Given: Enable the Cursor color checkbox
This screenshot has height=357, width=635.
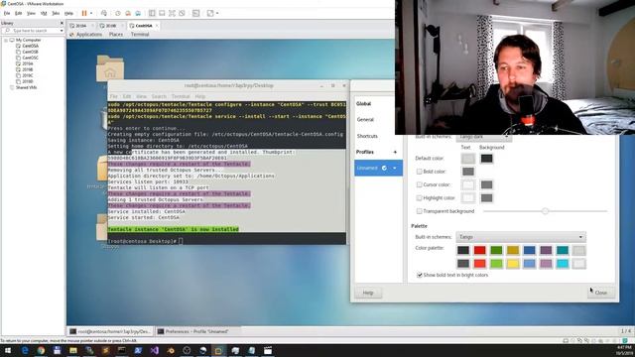Looking at the screenshot, I should click(419, 184).
